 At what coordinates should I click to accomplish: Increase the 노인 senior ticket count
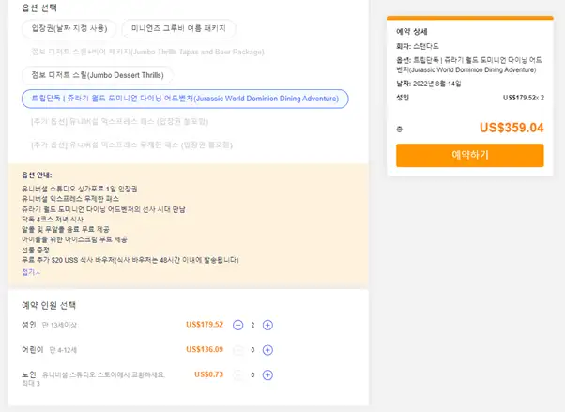point(267,374)
